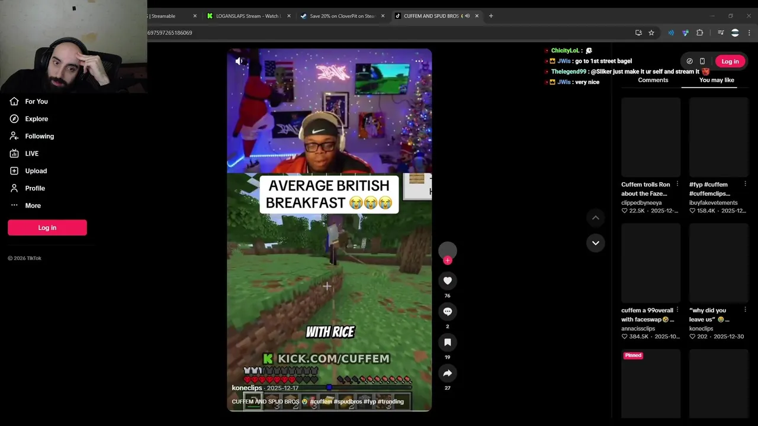The width and height of the screenshot is (758, 426).
Task: Mute the tab via the speaker icon on the TikTok tab
Action: [x=467, y=16]
